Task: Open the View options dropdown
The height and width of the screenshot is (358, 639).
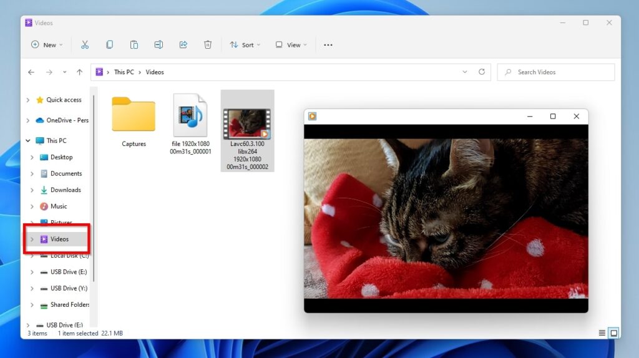Action: 290,45
